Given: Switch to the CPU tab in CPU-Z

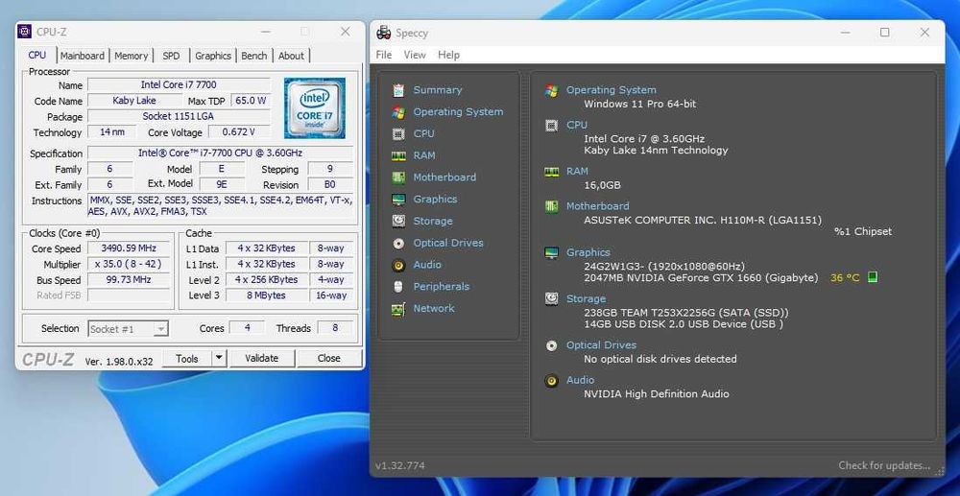Looking at the screenshot, I should click(x=37, y=55).
